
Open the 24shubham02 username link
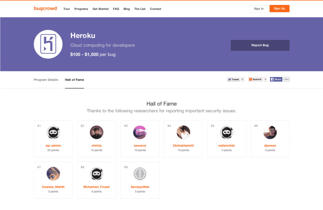pos(183,146)
